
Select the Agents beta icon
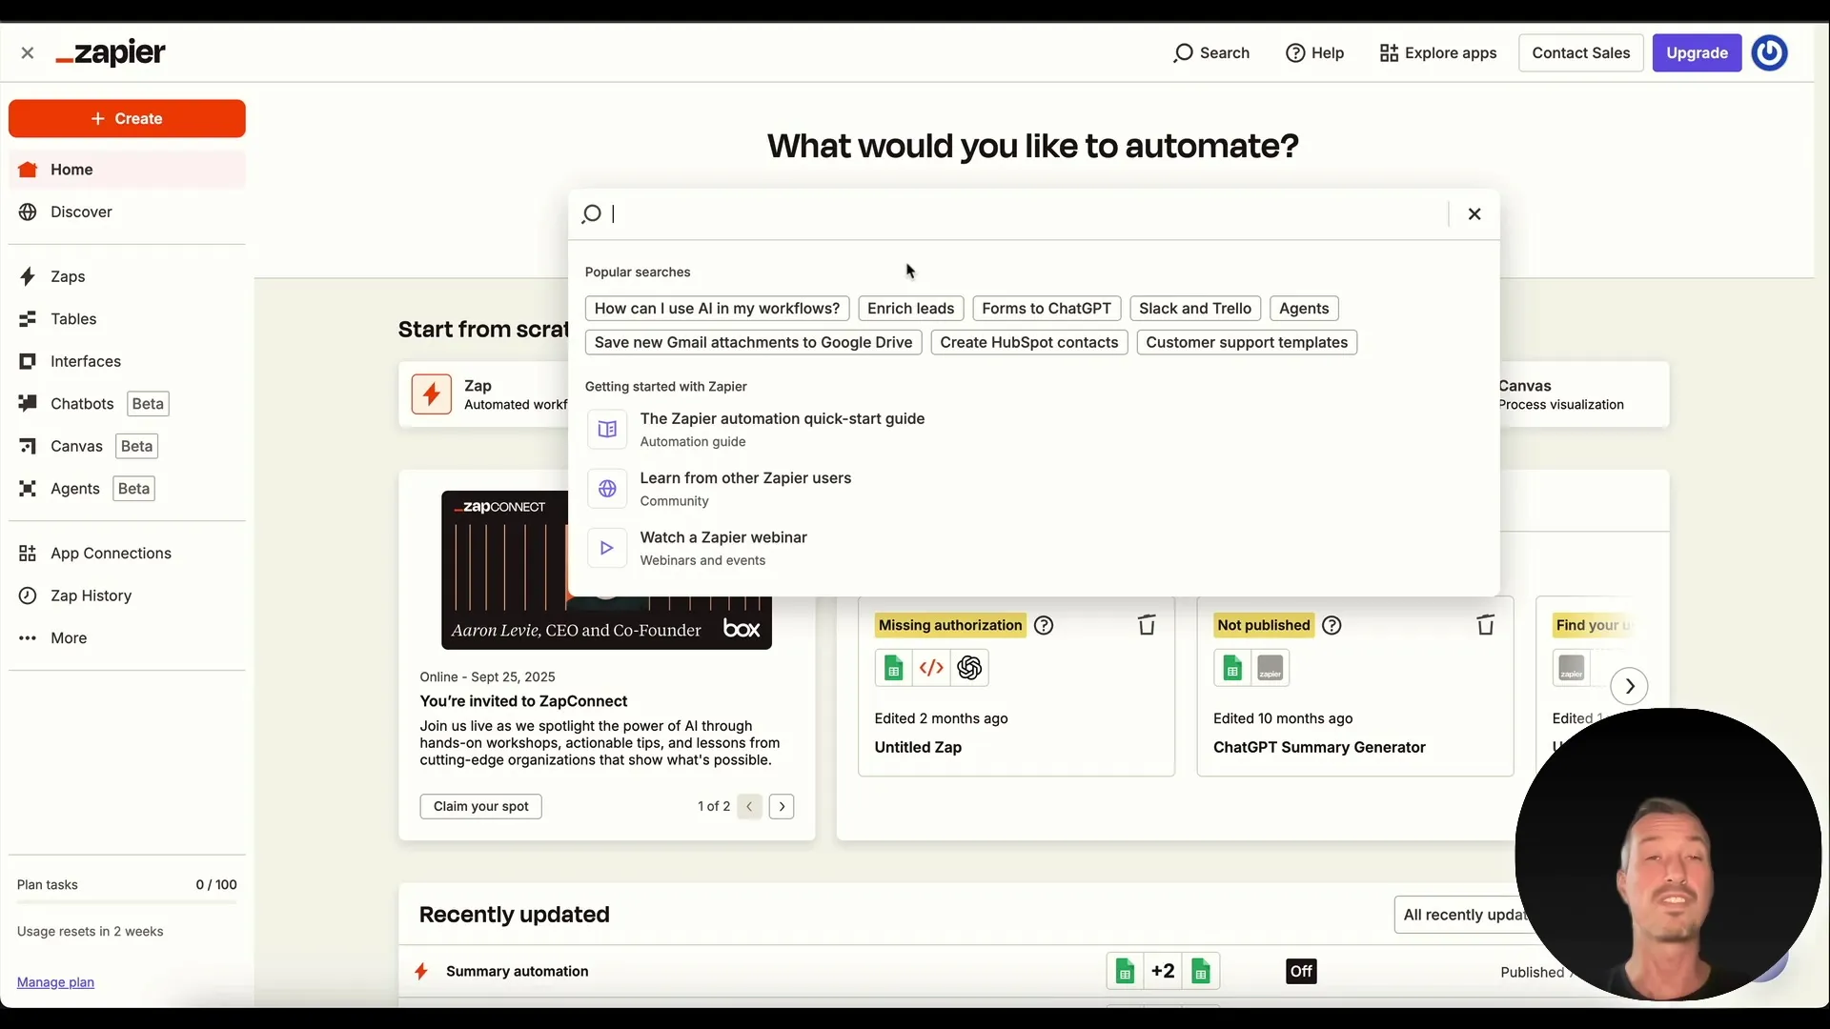[x=28, y=488]
